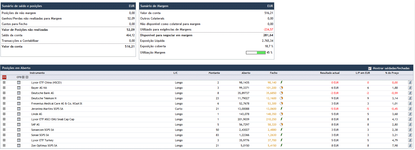Click the green lightning icon for Jeronimo Martins
This screenshot has width=415, height=150.
pyautogui.click(x=281, y=108)
